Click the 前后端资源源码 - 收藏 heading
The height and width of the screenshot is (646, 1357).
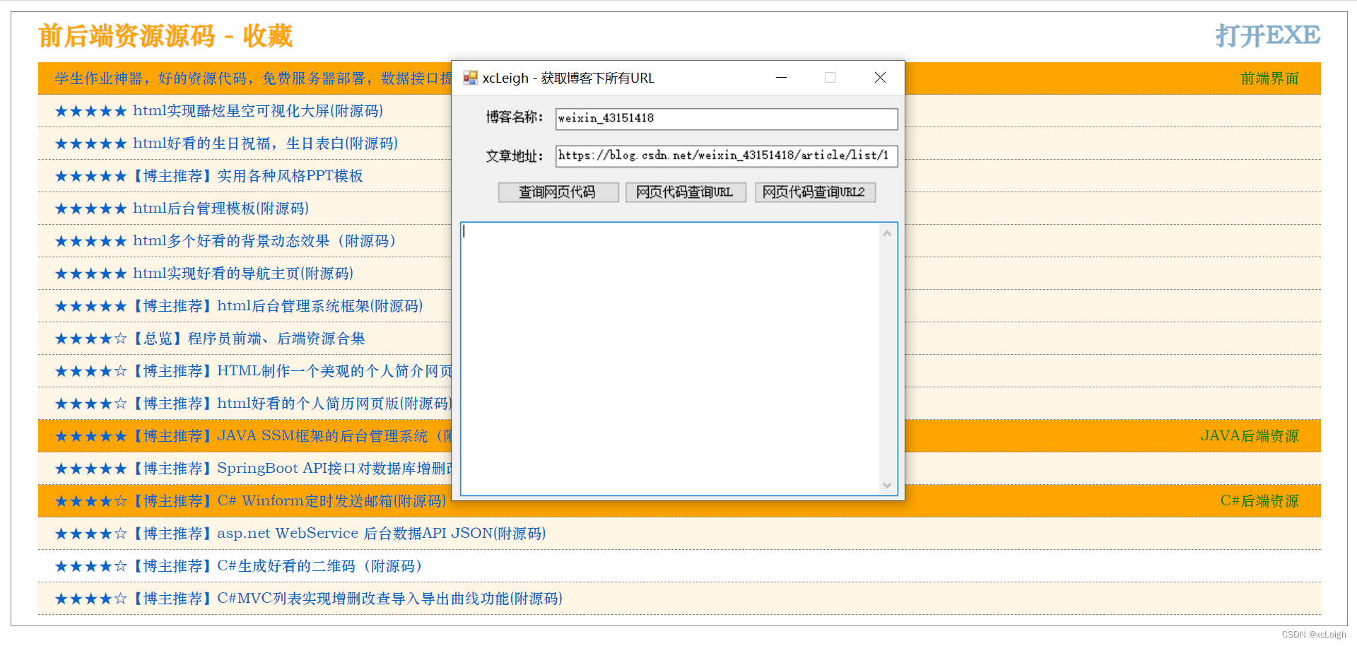click(165, 36)
